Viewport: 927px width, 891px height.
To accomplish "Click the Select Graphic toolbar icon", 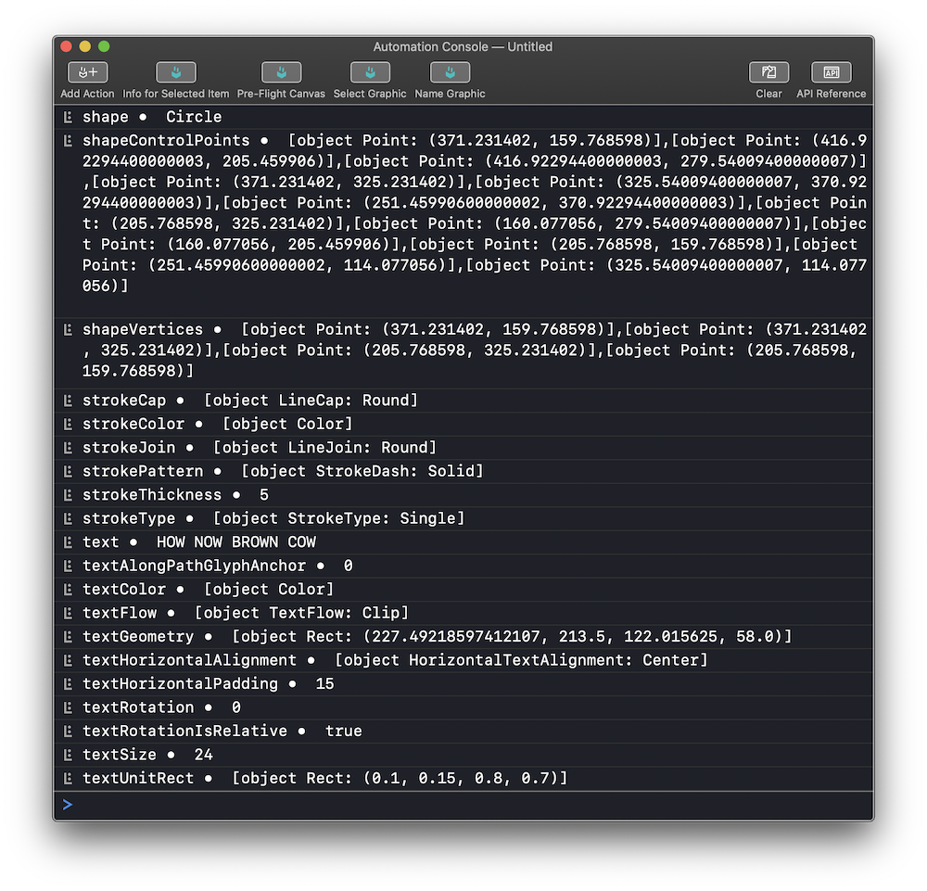I will 370,72.
